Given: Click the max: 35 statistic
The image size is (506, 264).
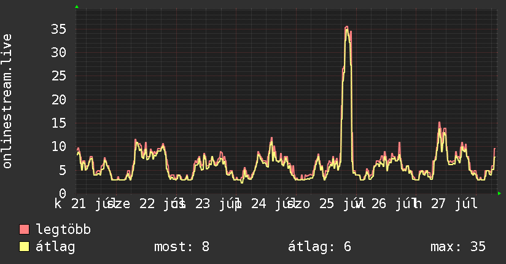Looking at the screenshot, I should pyautogui.click(x=458, y=247).
